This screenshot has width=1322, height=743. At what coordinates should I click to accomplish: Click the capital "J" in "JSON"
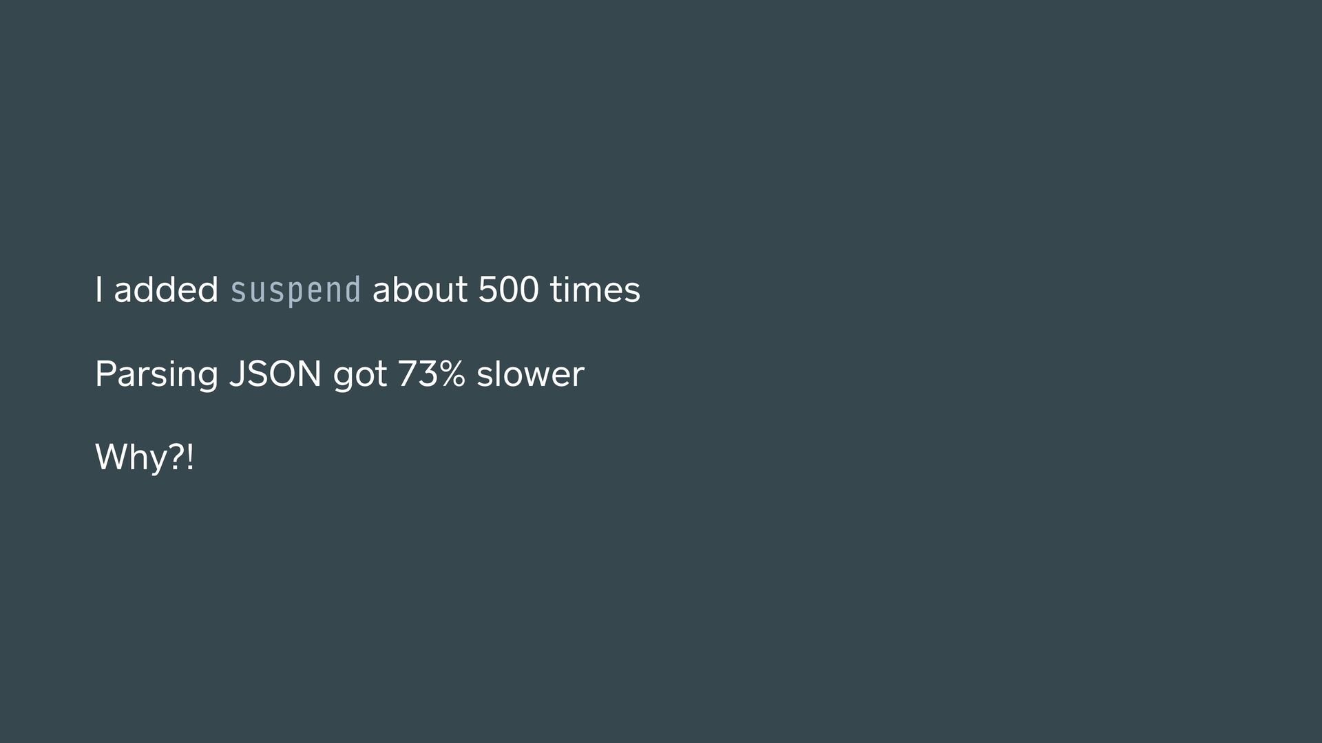point(235,374)
